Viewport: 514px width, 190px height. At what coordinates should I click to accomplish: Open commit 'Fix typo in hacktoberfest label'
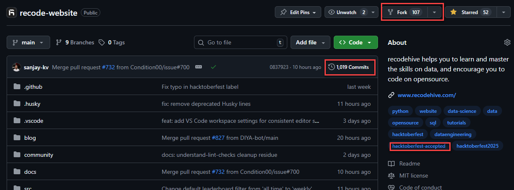tap(200, 87)
